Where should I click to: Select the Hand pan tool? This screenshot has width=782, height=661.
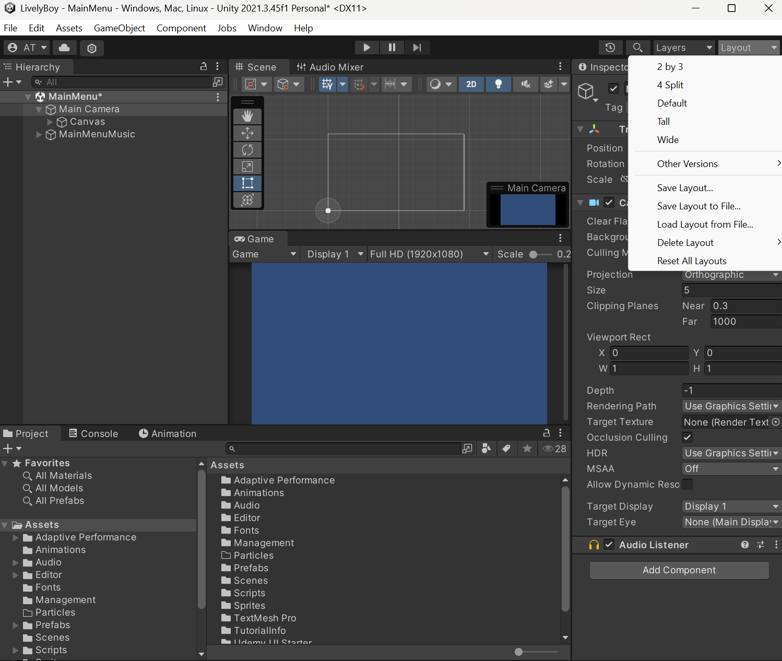coord(247,116)
